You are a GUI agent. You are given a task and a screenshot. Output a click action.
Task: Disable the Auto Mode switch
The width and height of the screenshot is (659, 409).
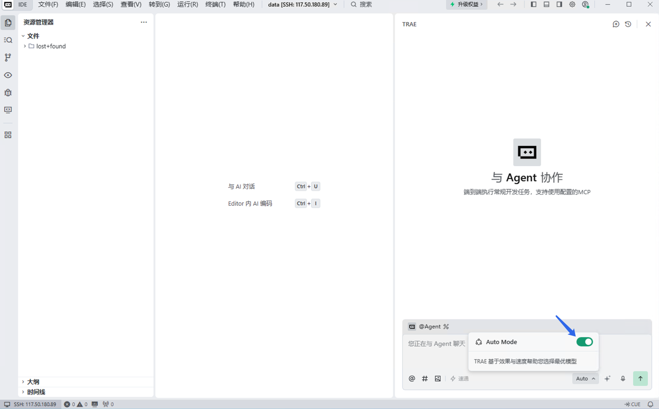(x=584, y=342)
